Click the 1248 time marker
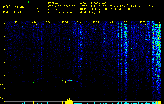Screen dimensions: 164x104 127,22
